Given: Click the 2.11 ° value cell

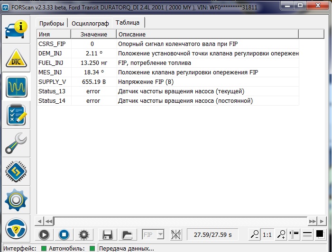Looking at the screenshot, I should tap(94, 53).
